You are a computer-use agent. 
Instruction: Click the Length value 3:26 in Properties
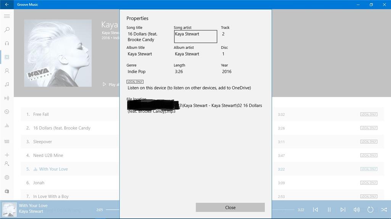179,72
